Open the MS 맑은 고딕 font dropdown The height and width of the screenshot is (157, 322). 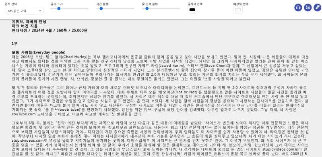(x=25, y=11)
